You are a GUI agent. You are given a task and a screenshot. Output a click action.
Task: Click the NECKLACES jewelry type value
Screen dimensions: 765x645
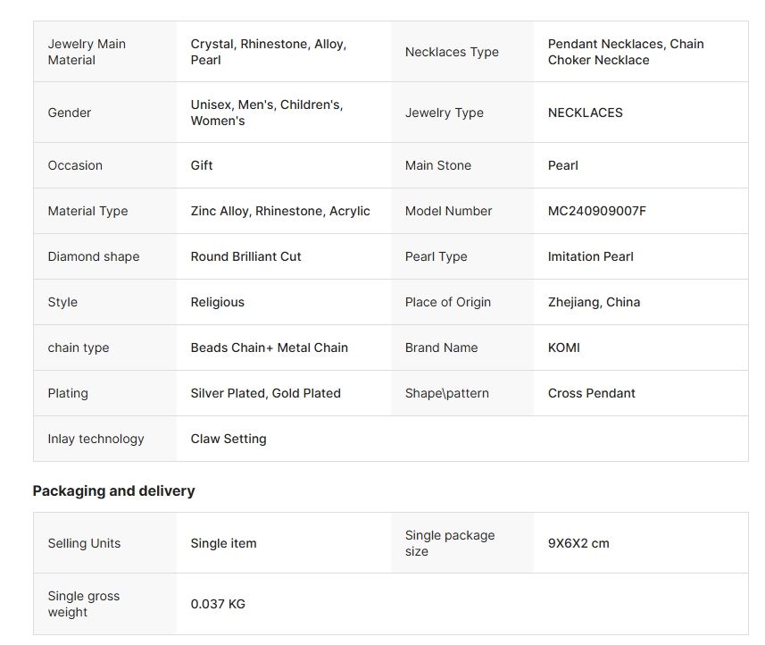[585, 113]
